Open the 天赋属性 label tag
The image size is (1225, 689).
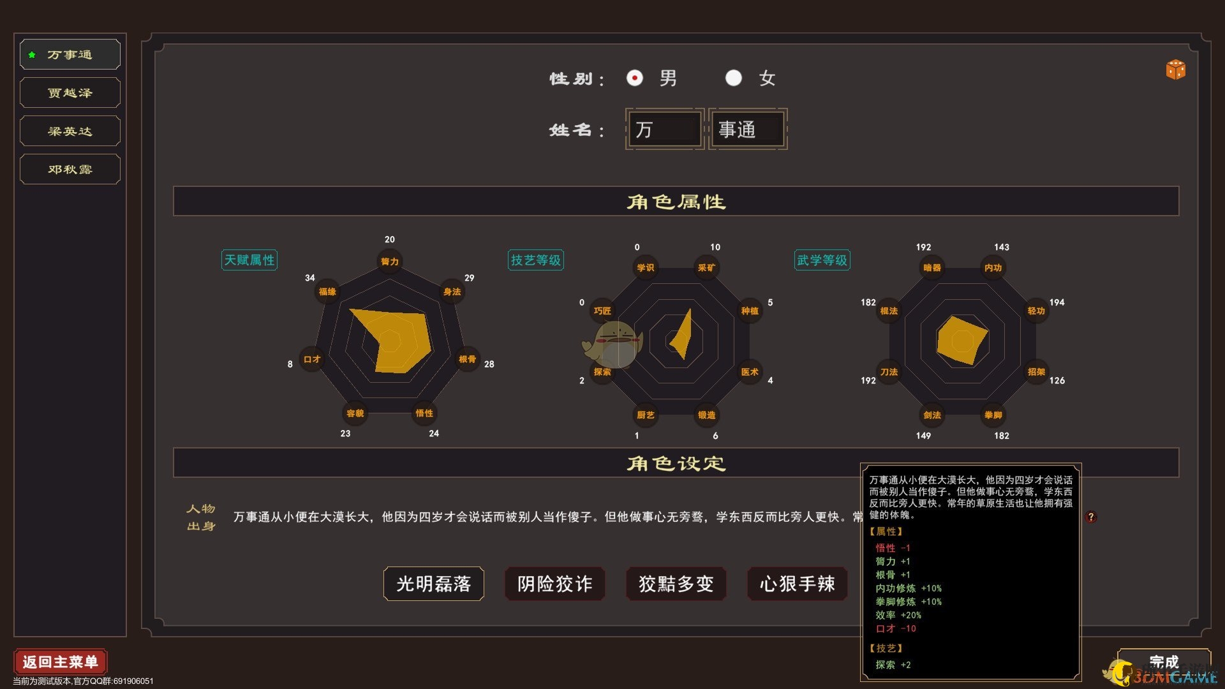249,260
